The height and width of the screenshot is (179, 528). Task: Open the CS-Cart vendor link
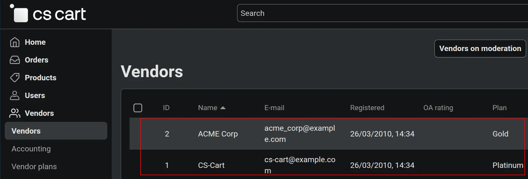[x=211, y=165]
